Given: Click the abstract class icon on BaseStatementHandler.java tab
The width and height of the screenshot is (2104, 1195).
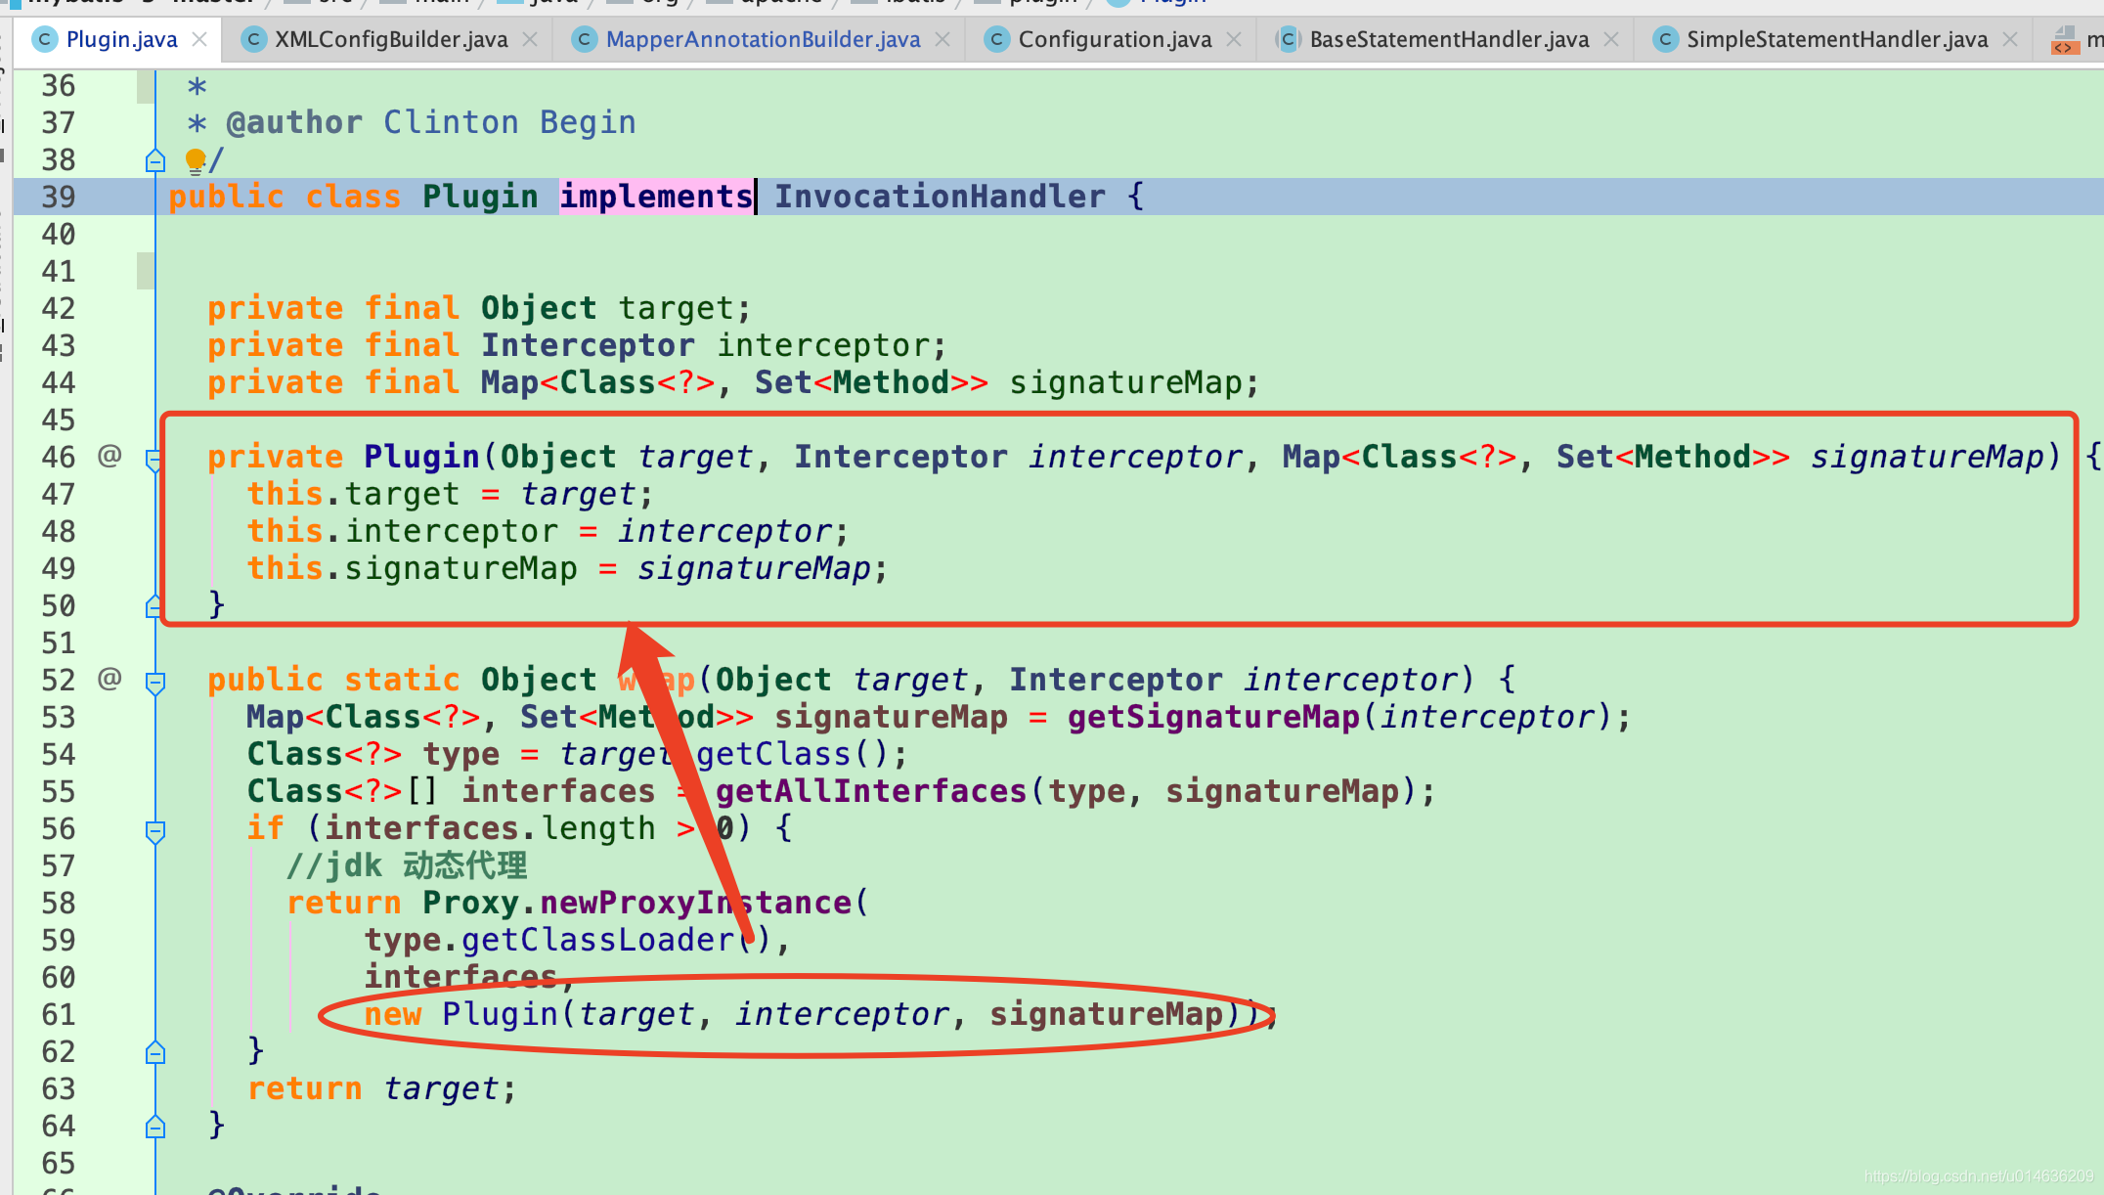Looking at the screenshot, I should [1288, 39].
